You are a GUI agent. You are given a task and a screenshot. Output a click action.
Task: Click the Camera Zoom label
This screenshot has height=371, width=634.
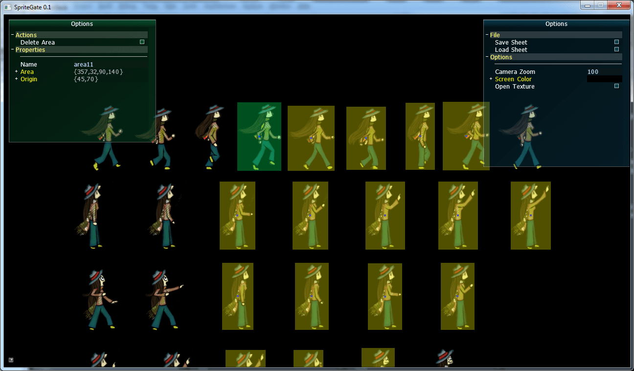(x=515, y=72)
